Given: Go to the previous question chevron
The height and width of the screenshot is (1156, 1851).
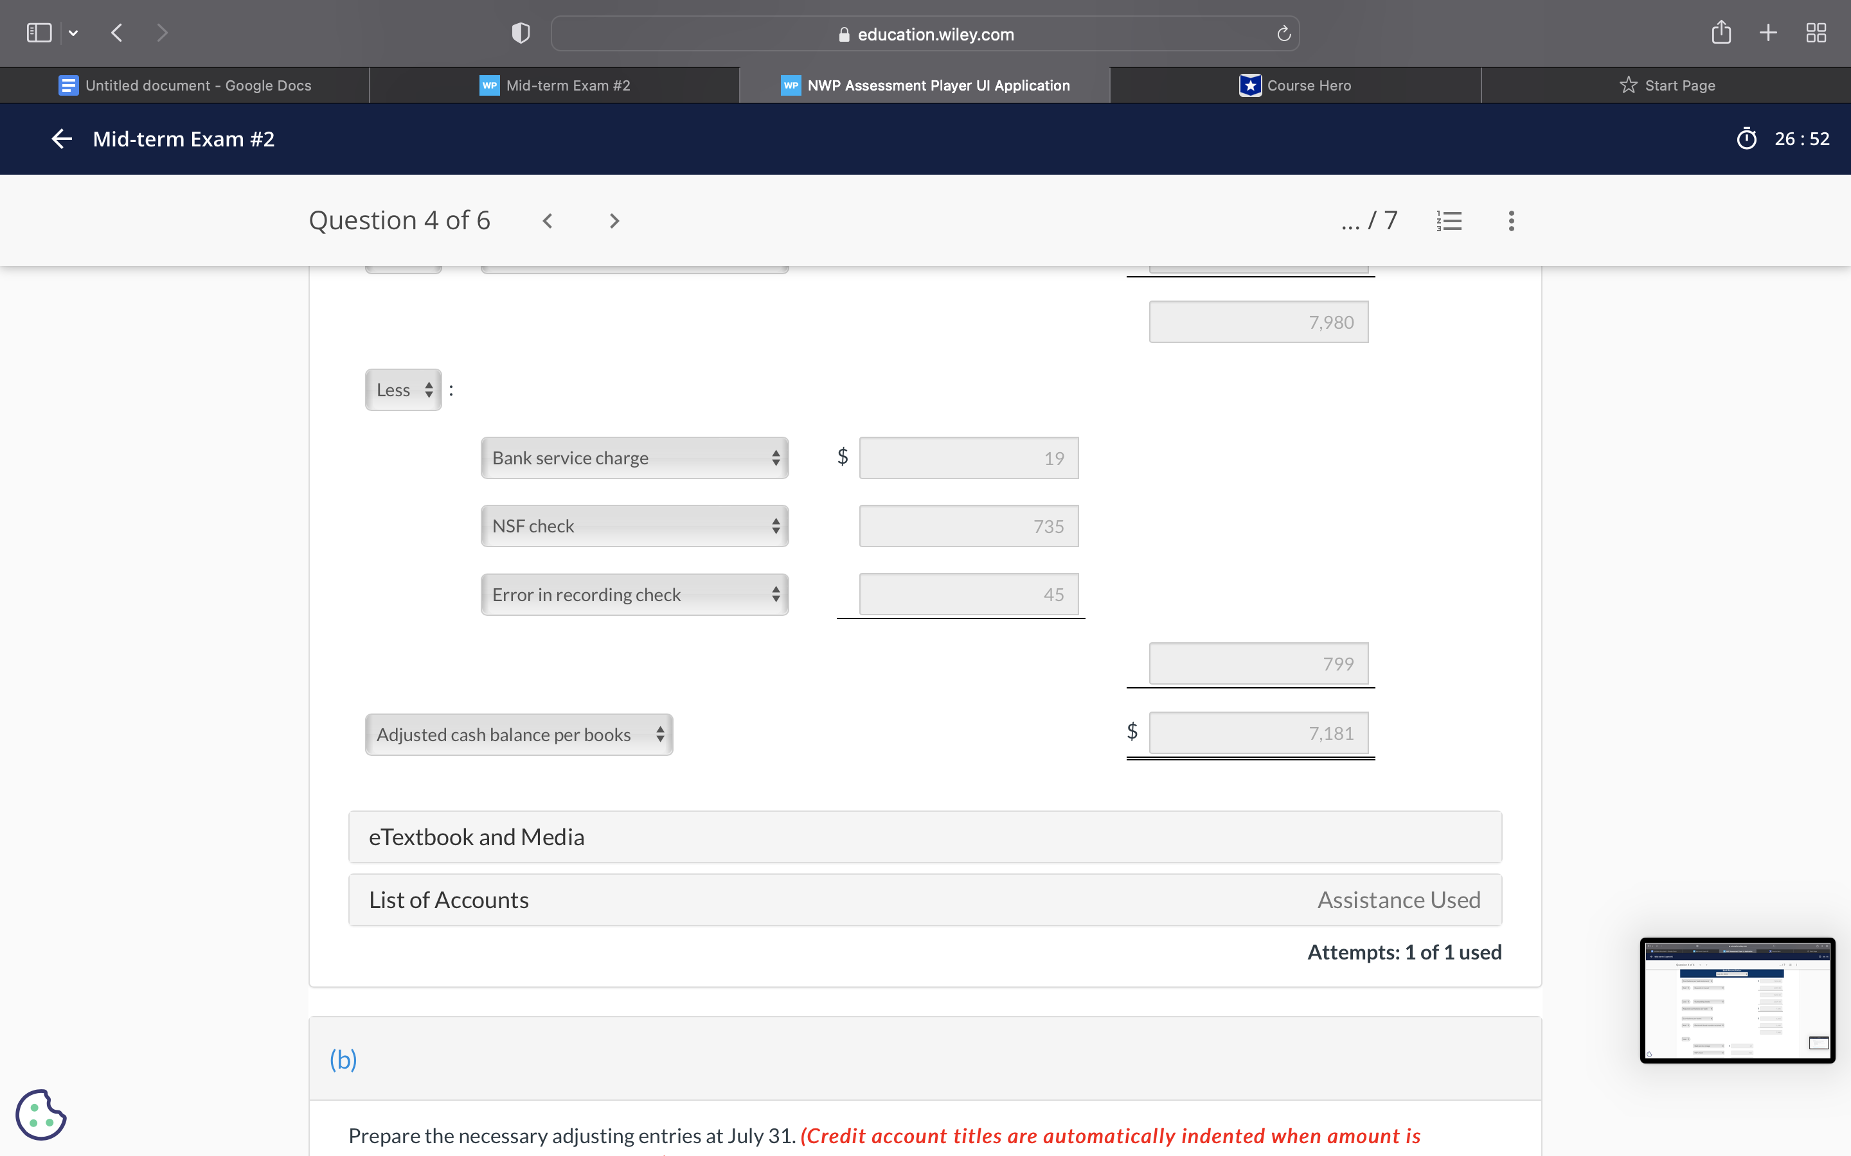Looking at the screenshot, I should pos(548,221).
